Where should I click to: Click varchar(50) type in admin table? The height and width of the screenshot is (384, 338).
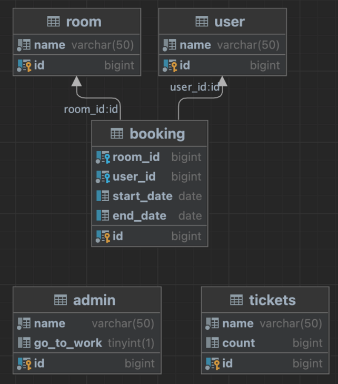123,324
